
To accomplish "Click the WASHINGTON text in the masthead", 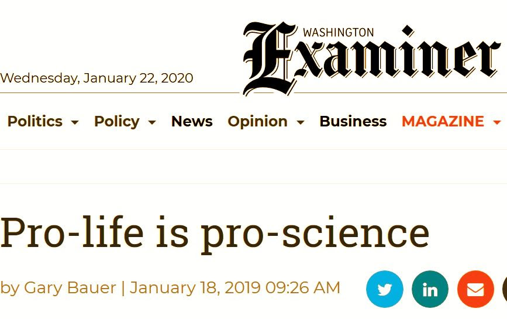I will click(338, 32).
